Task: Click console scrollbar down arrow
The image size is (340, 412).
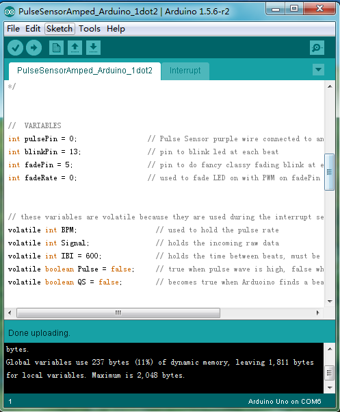Action: point(330,387)
